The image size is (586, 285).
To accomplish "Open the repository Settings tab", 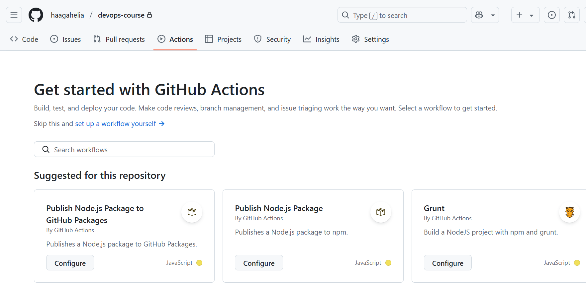I will [370, 39].
